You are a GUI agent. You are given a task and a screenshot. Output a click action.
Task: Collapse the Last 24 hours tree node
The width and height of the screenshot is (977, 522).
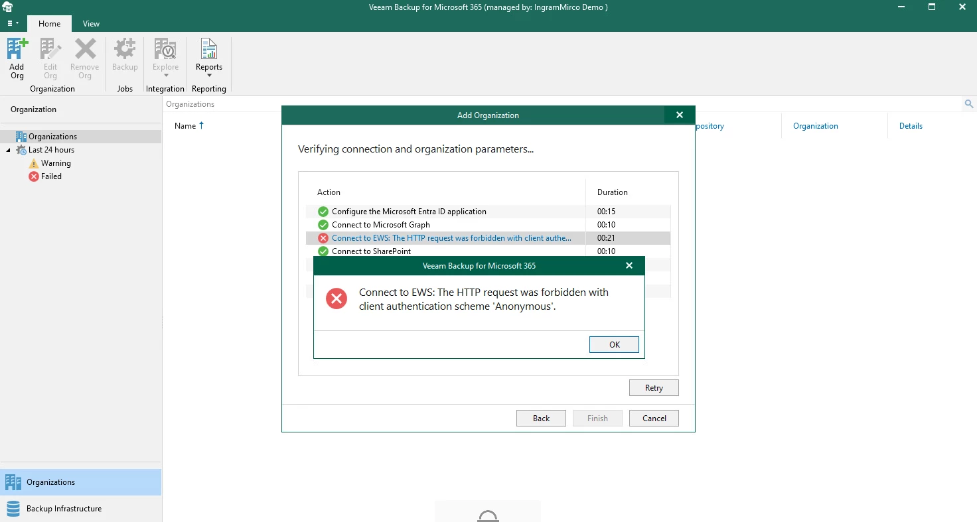coord(9,150)
